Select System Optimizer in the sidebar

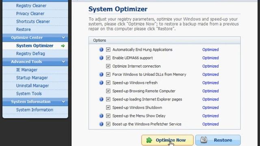coord(35,46)
